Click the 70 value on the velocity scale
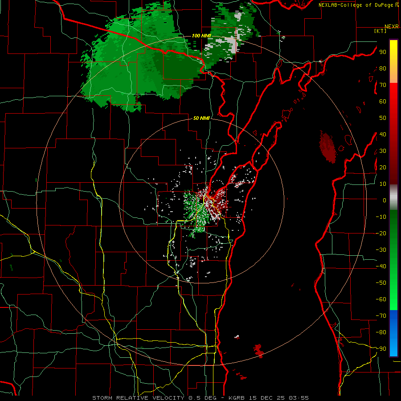This screenshot has height=401, width=401. [383, 85]
